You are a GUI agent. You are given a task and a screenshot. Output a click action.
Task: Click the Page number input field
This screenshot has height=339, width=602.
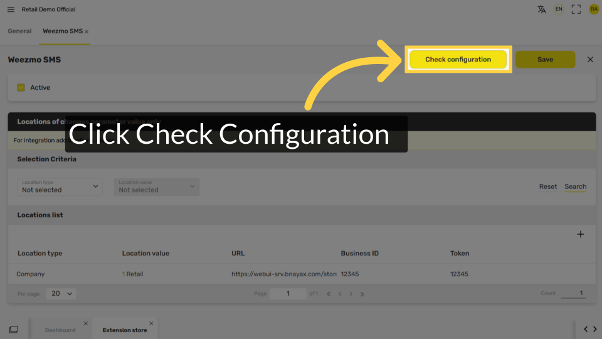click(x=288, y=294)
